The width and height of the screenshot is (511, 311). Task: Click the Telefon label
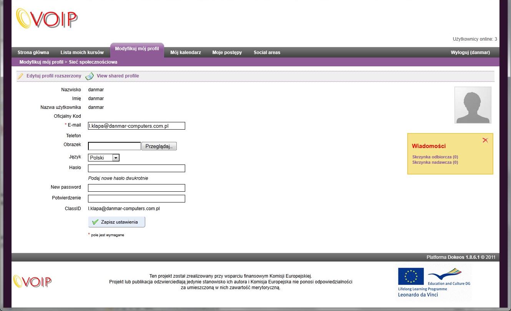pos(74,136)
